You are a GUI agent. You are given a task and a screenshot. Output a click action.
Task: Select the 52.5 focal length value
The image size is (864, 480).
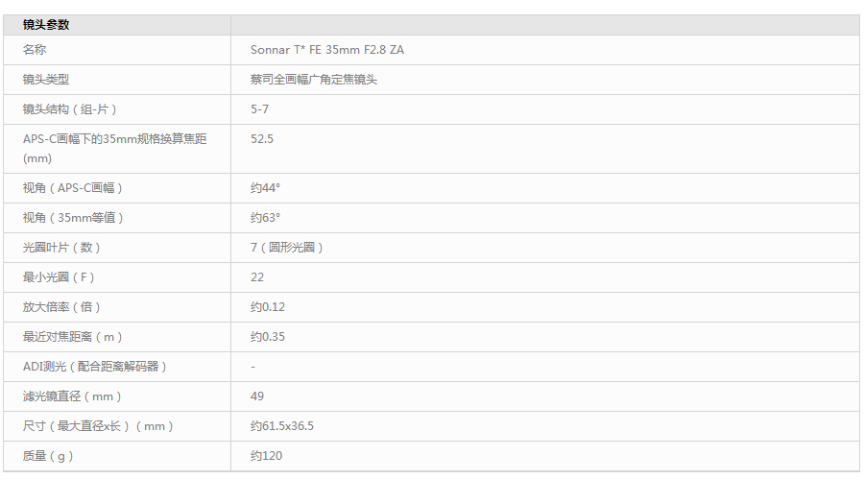click(262, 139)
